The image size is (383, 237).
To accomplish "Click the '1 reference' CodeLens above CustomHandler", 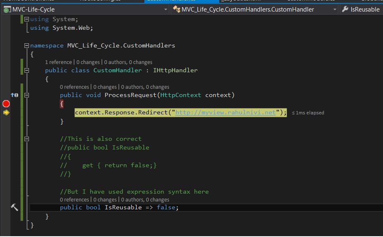I will pos(58,62).
